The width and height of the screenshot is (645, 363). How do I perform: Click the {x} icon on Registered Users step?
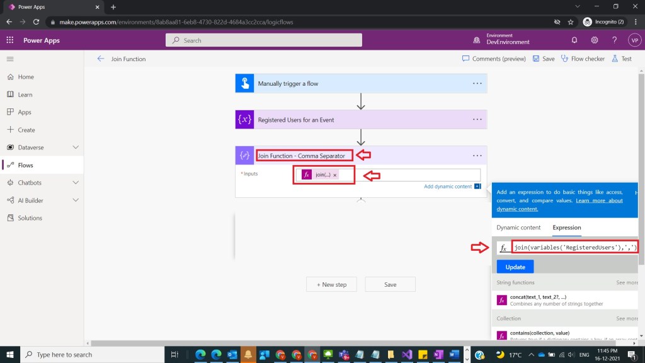tap(244, 119)
